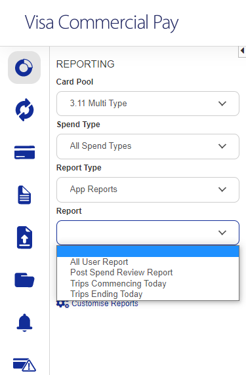The width and height of the screenshot is (246, 375).
Task: Click the Spend Type label
Action: (x=78, y=125)
